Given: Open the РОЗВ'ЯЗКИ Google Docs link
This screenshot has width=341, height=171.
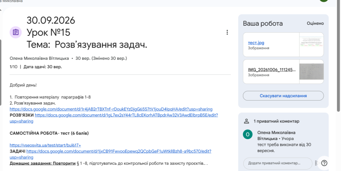Looking at the screenshot, I should tap(114, 118).
